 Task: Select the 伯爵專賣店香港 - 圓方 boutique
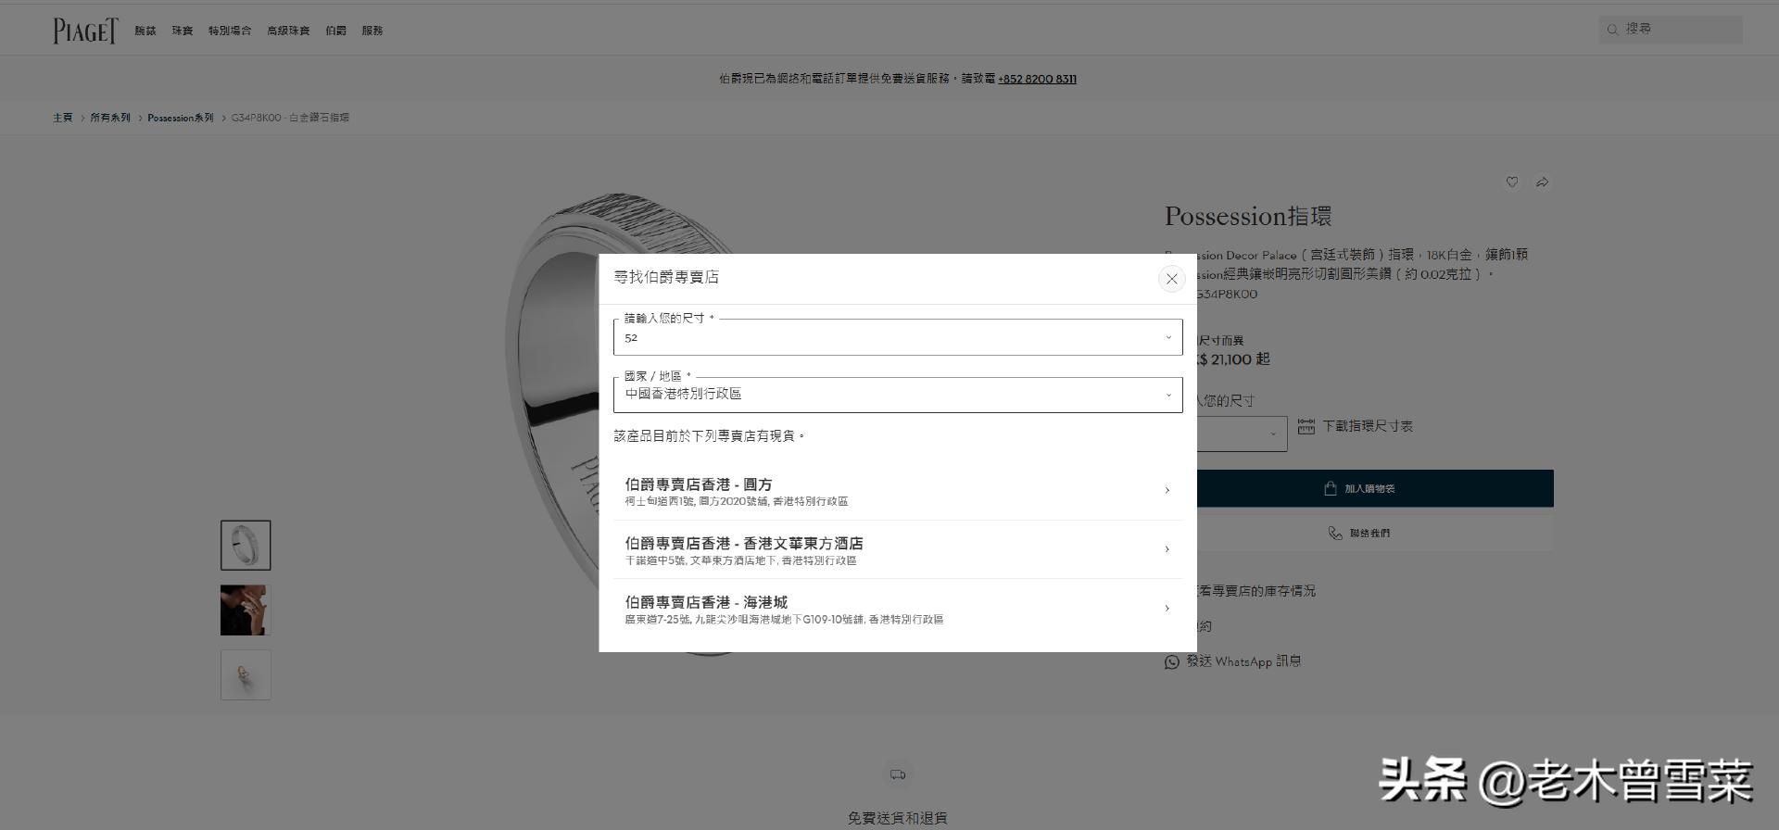pyautogui.click(x=898, y=491)
